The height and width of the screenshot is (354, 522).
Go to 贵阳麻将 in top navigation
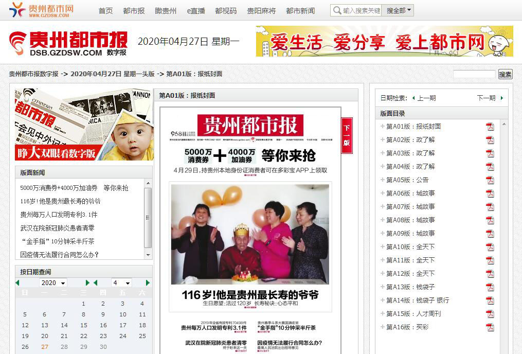pos(261,10)
